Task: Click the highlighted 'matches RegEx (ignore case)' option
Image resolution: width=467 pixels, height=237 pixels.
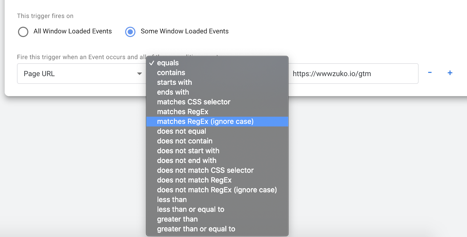Action: point(205,122)
